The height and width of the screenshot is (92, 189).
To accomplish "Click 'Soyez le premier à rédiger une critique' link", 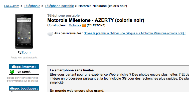I will [135, 33].
